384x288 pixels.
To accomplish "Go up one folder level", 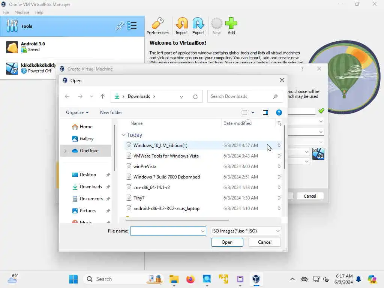I will click(103, 96).
